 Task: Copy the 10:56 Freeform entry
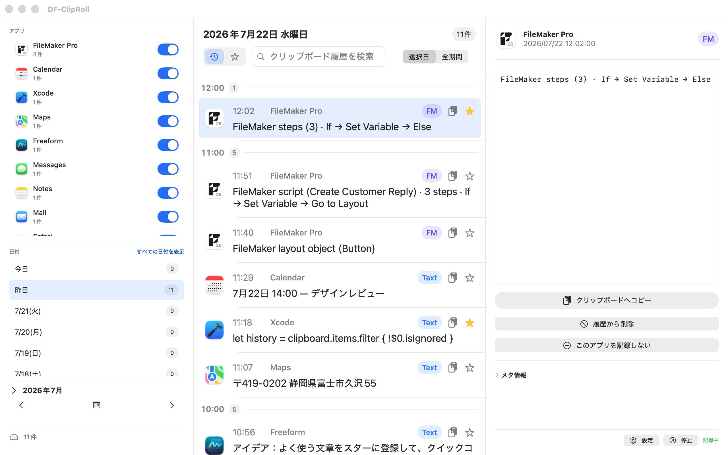click(x=452, y=432)
